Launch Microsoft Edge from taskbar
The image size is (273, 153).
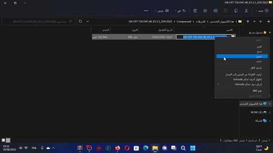146,148
